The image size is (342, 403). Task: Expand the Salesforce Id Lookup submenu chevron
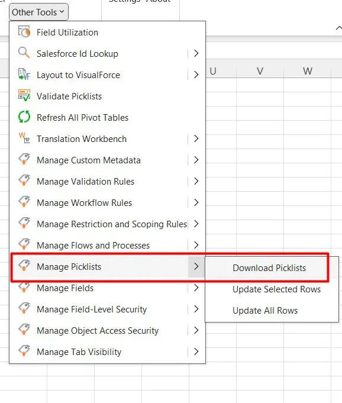click(x=196, y=53)
